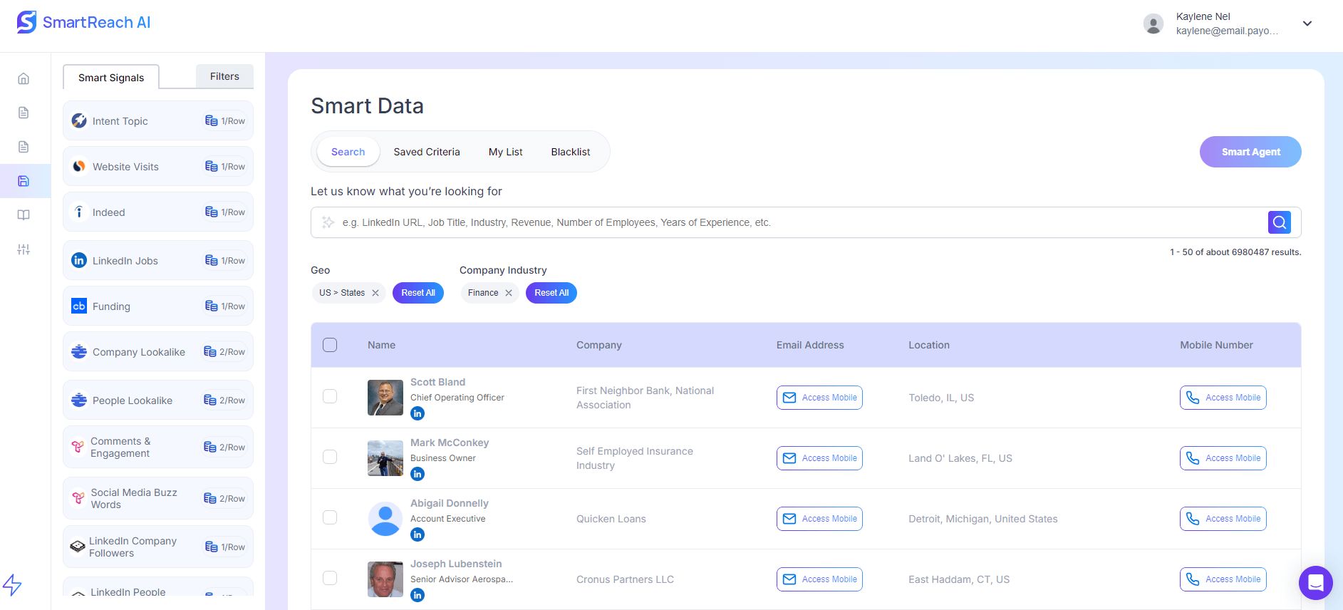Click the sliders settings icon in sidebar
The width and height of the screenshot is (1343, 610).
pos(24,249)
